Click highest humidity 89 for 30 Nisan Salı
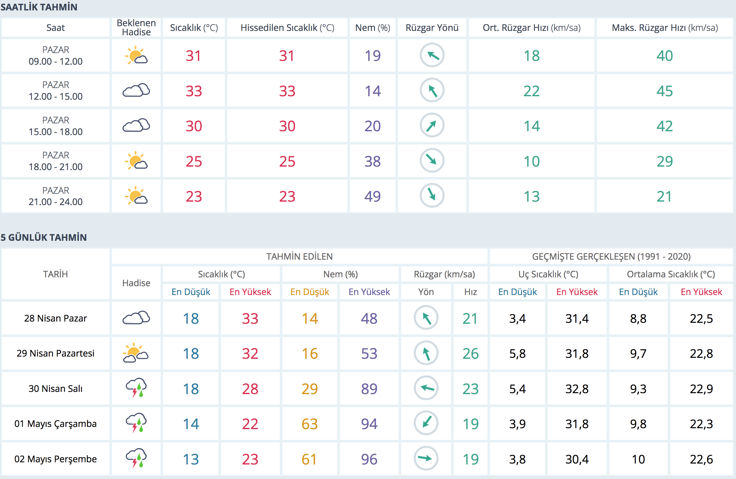The height and width of the screenshot is (479, 736). pos(369,389)
